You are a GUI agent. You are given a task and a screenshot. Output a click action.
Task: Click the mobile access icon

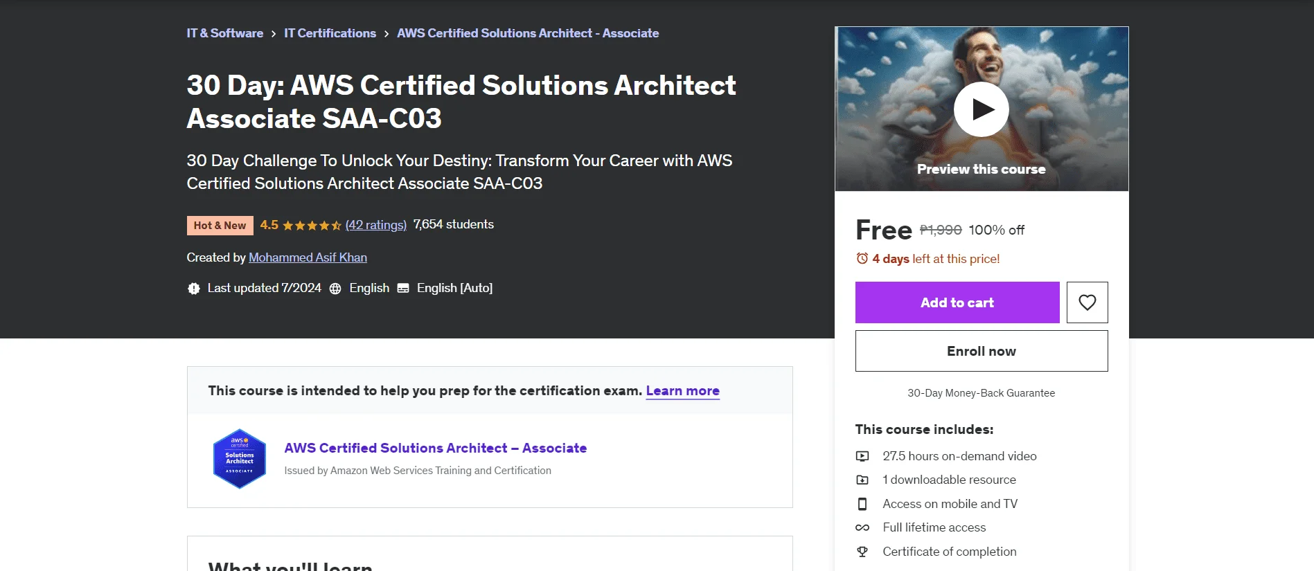click(862, 504)
